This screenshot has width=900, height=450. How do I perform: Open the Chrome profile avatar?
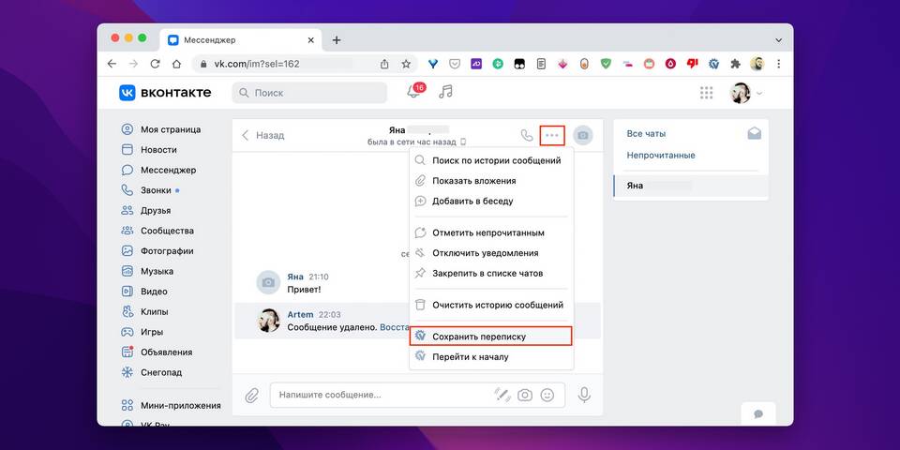click(757, 65)
